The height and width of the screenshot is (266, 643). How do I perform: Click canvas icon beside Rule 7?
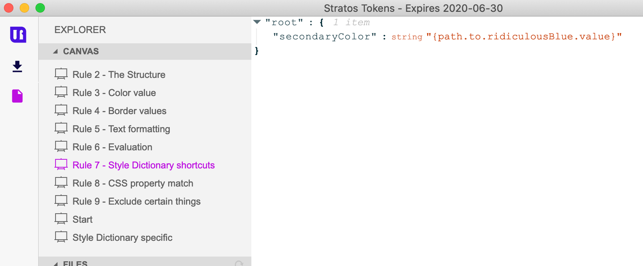(61, 164)
